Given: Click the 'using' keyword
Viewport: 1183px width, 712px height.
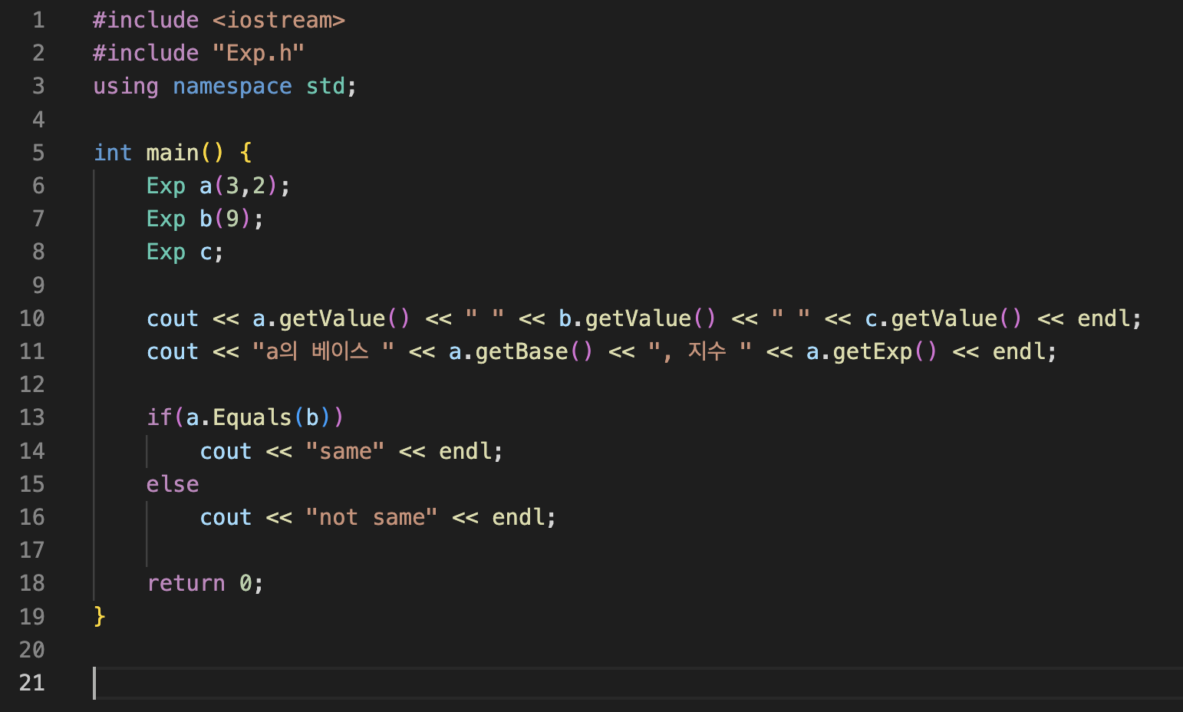Looking at the screenshot, I should point(126,87).
